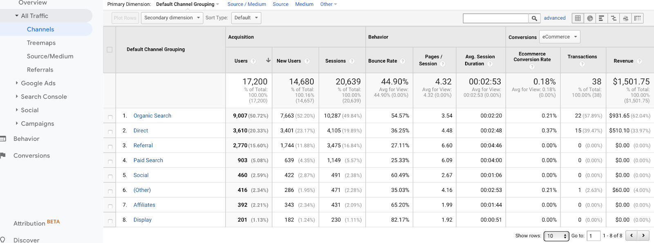Image resolution: width=654 pixels, height=243 pixels.
Task: Click the Plot Rows button
Action: [x=125, y=18]
